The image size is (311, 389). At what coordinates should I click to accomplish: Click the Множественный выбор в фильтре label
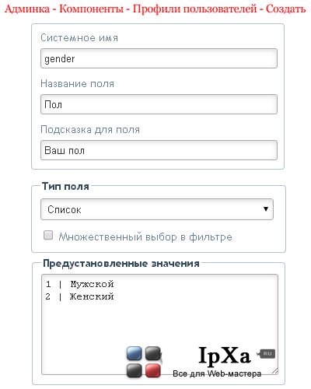click(x=145, y=237)
